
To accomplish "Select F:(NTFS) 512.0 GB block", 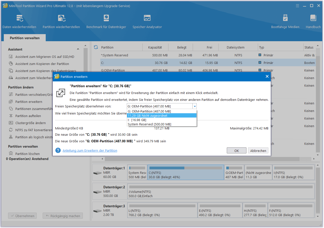I will click(x=291, y=210).
